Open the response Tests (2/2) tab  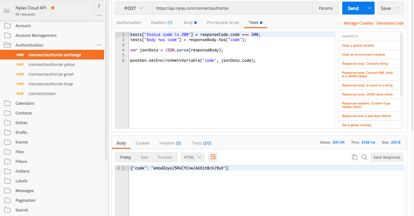coord(202,143)
